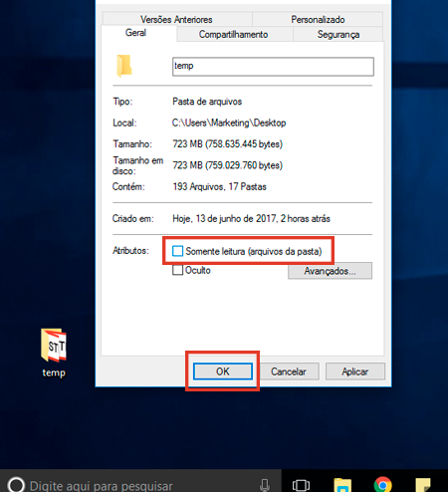The height and width of the screenshot is (492, 448).
Task: Click the size text 723 MB (758.635.445 bytes)
Action: click(228, 144)
